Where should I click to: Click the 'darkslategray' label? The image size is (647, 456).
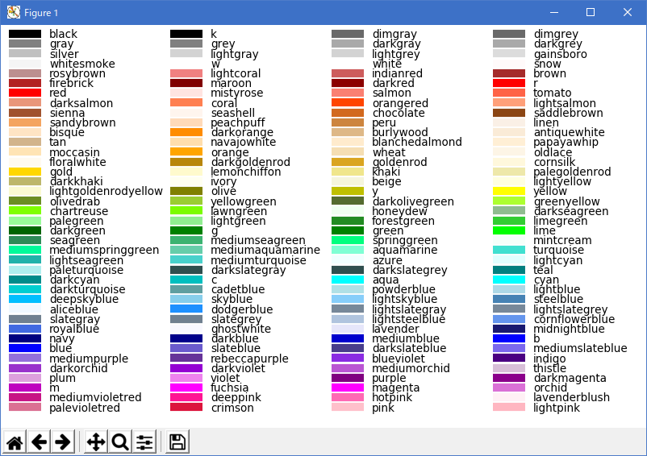[248, 270]
